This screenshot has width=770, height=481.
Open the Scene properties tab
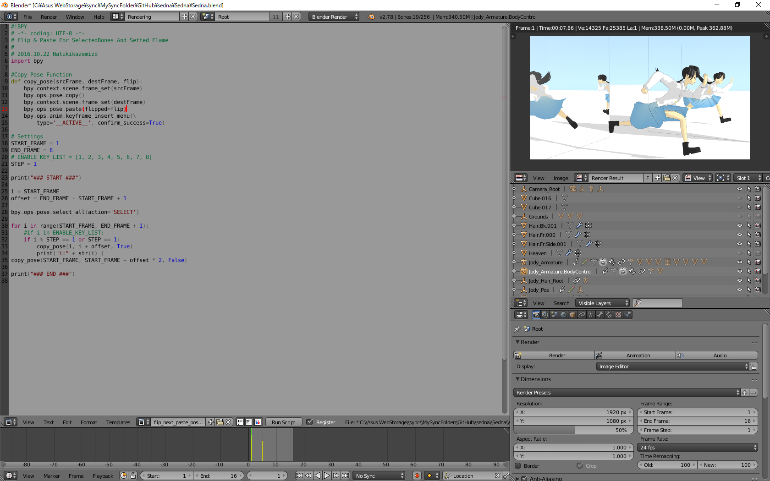coord(554,315)
